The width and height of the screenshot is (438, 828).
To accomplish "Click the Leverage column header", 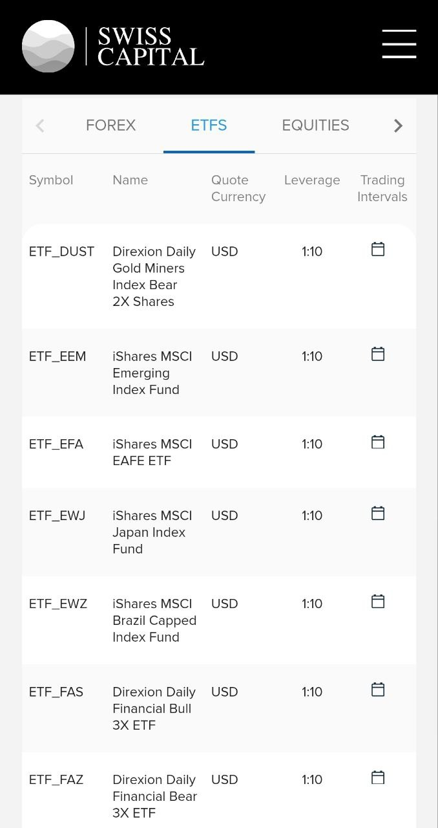I will pyautogui.click(x=312, y=180).
